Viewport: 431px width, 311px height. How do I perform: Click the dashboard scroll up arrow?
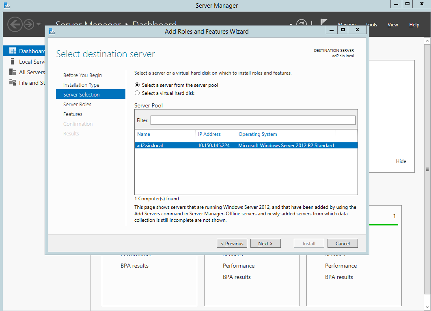click(x=427, y=41)
